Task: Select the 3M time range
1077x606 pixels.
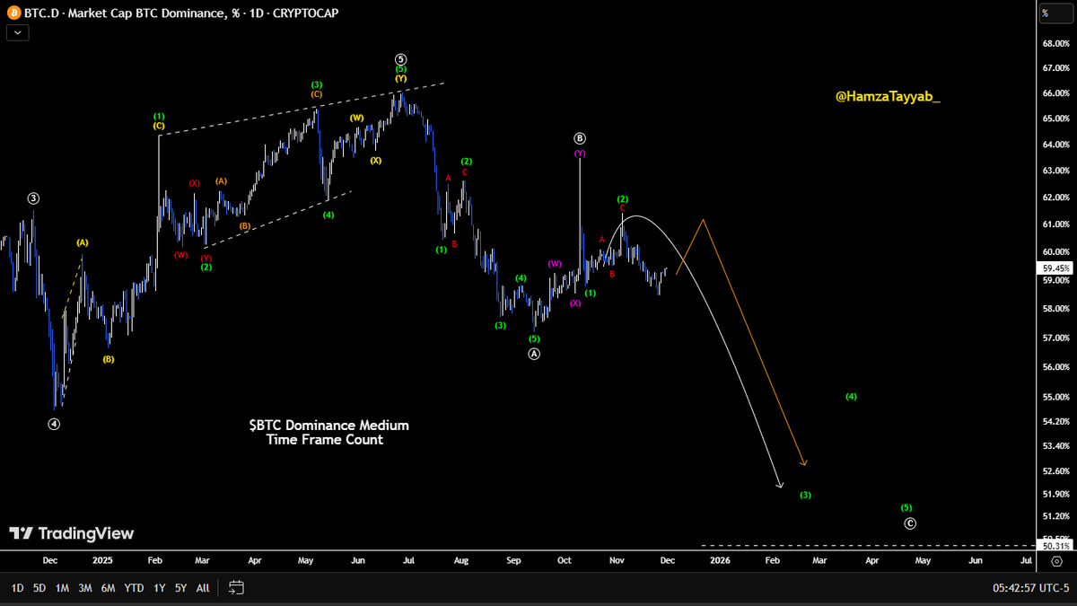Action: 84,588
